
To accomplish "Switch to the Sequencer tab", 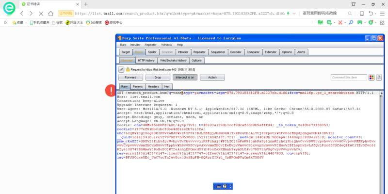I will coord(218,52).
